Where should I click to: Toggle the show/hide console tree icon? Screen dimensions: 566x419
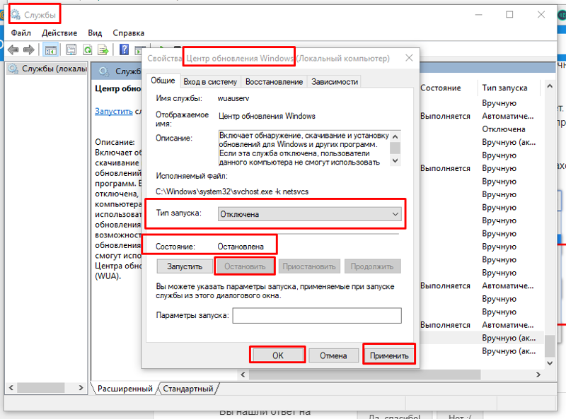[50, 49]
